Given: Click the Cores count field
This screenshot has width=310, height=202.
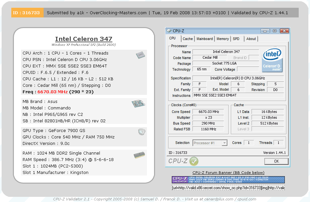Looking at the screenshot, I should pos(249,143).
